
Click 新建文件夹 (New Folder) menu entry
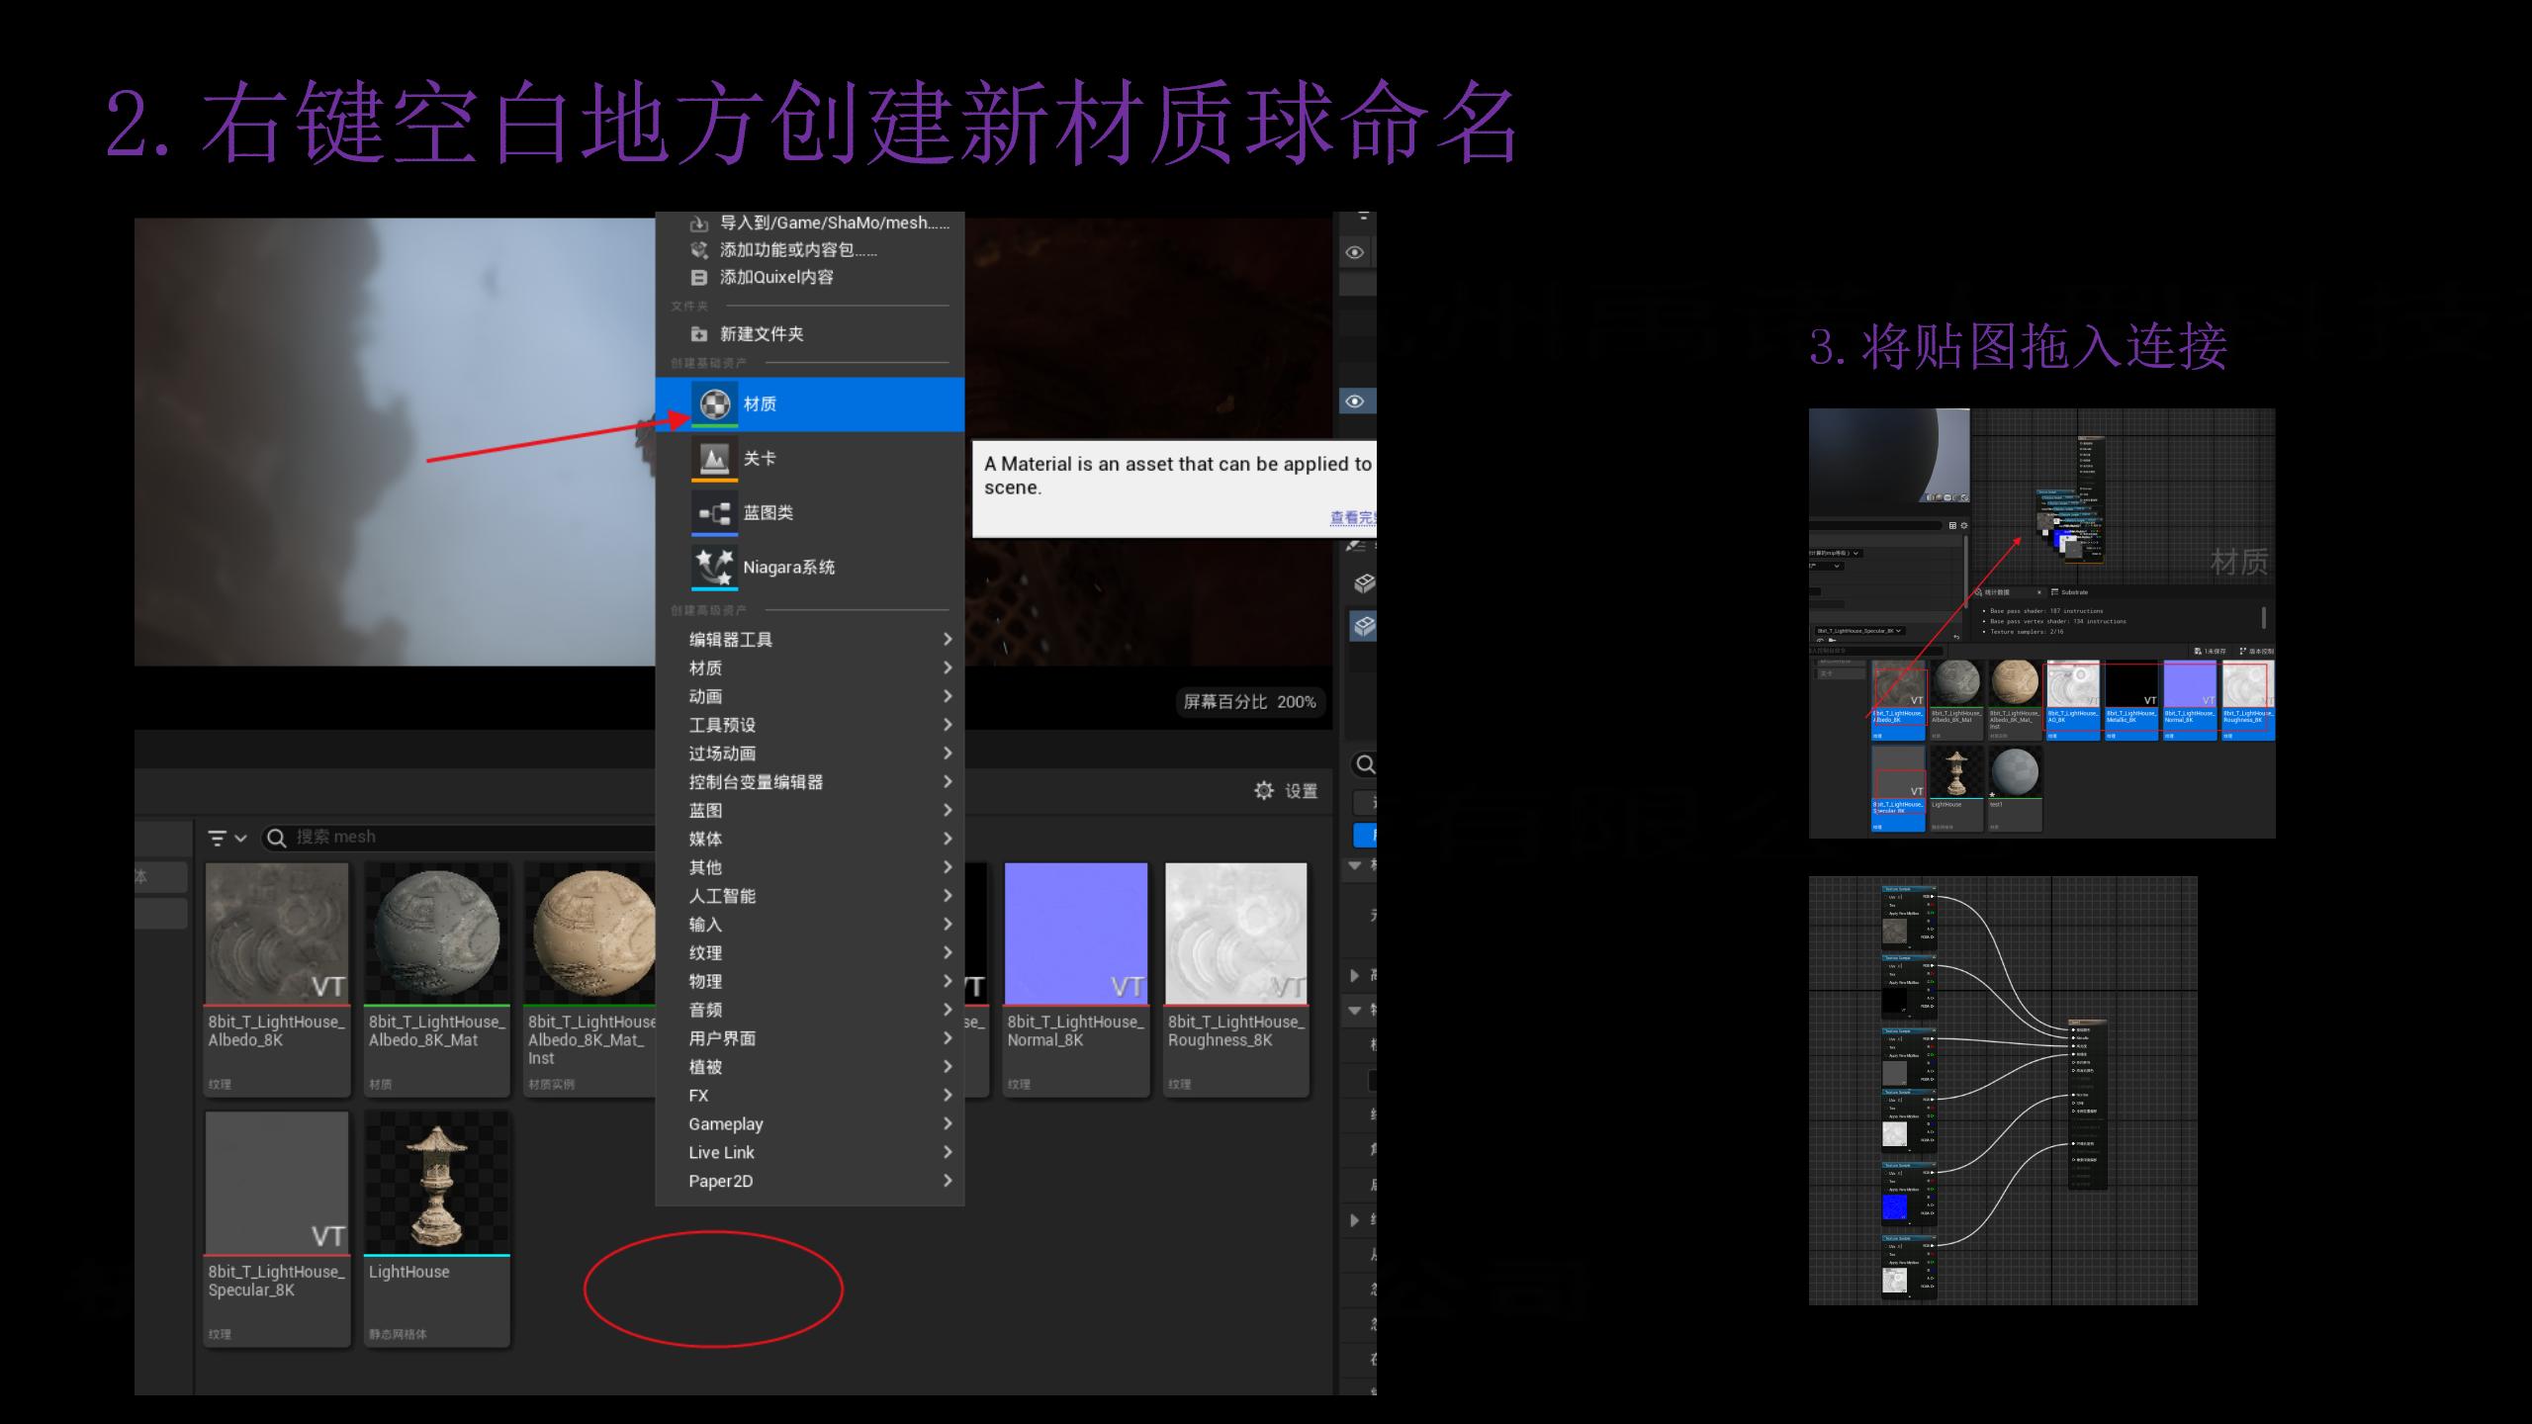[809, 333]
